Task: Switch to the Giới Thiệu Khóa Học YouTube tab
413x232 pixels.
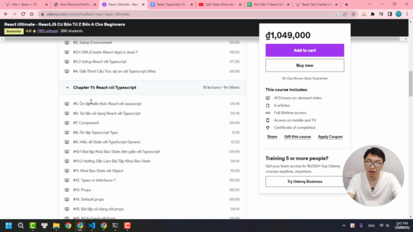Action: pos(220,5)
